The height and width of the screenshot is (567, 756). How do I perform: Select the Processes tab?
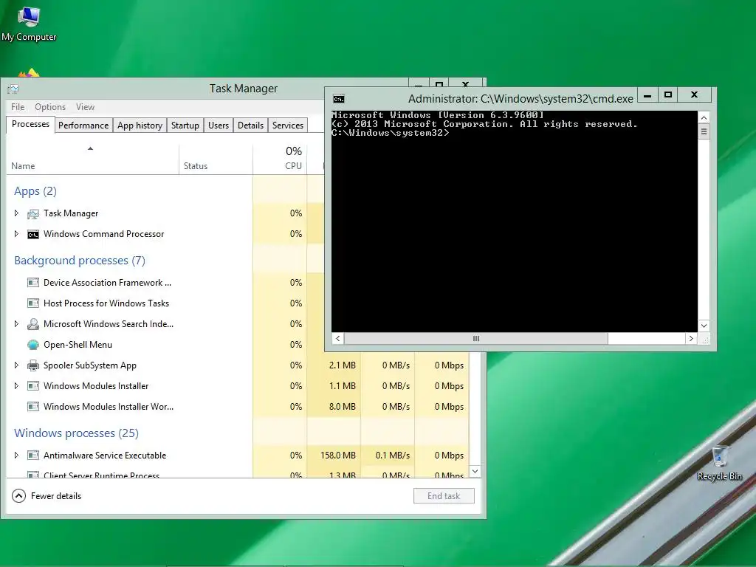coord(30,124)
